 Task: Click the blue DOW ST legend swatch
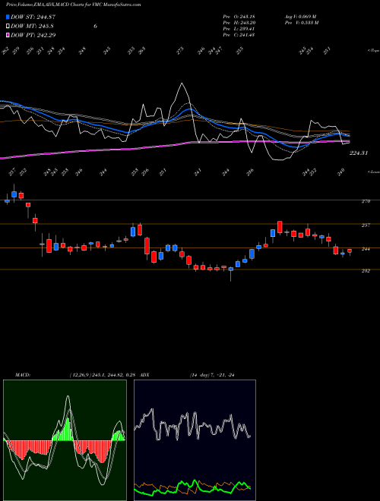[x=8, y=17]
